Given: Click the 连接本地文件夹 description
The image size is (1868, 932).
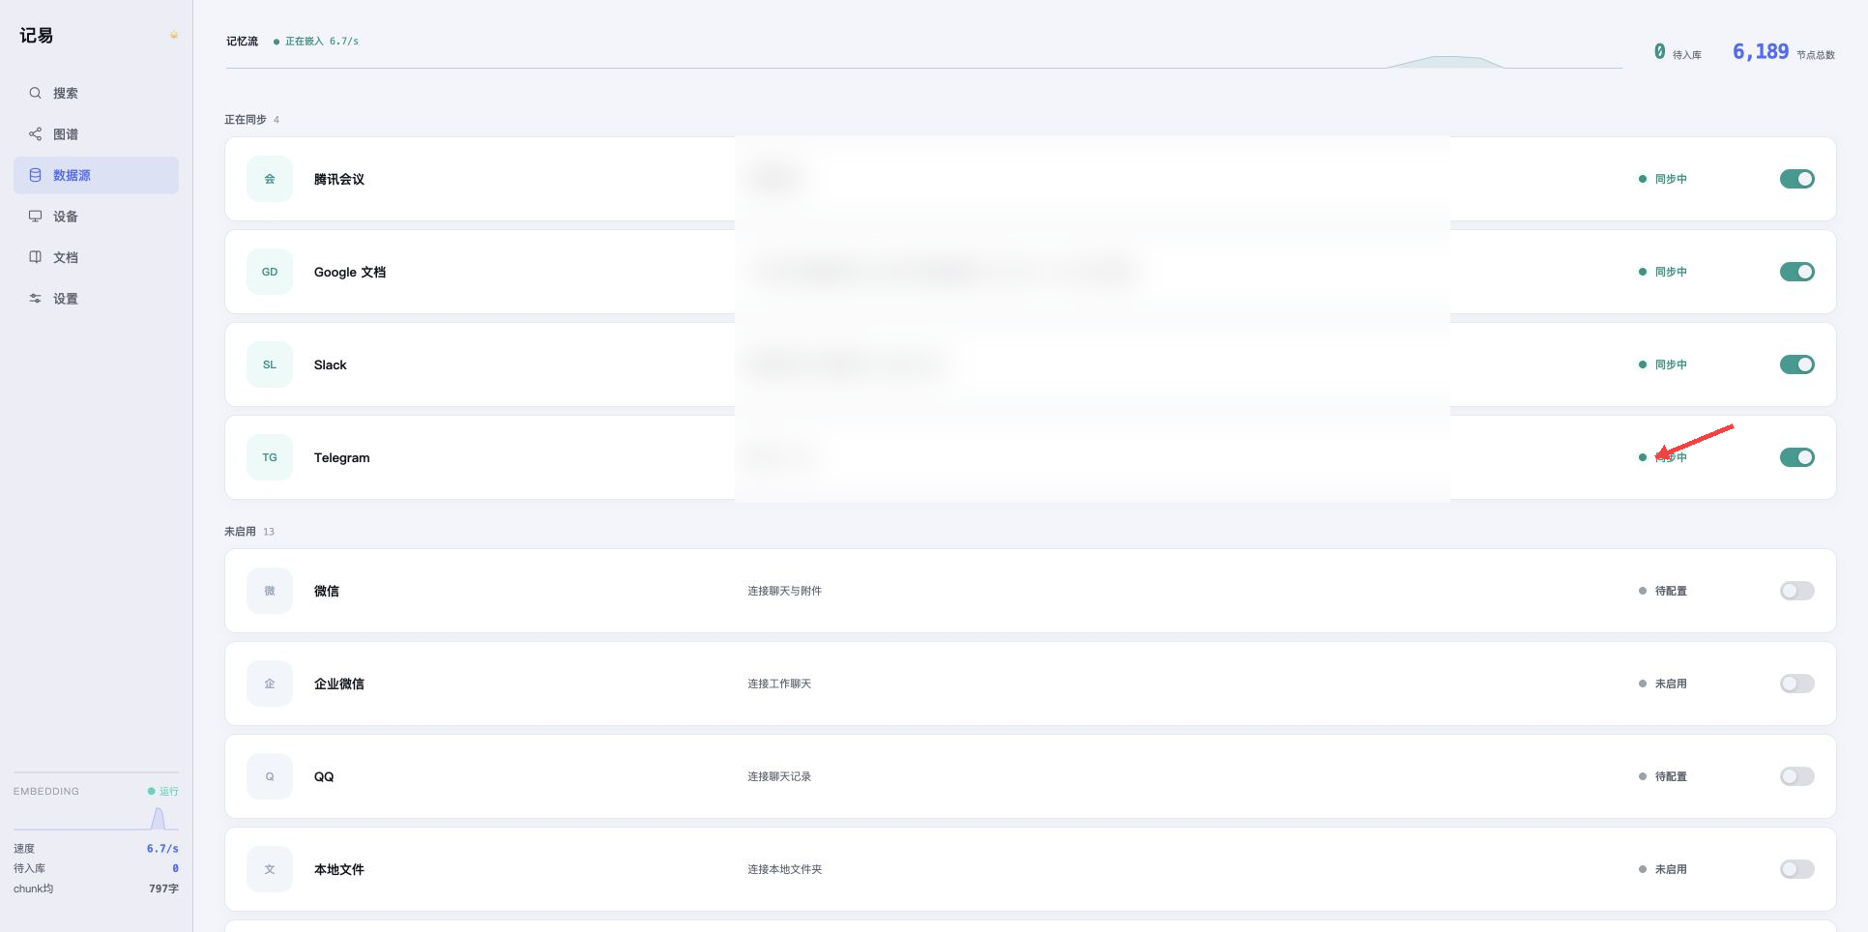Looking at the screenshot, I should [x=785, y=869].
